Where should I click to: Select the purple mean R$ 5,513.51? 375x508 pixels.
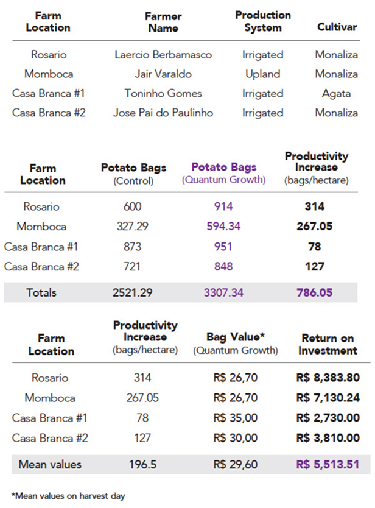[328, 465]
